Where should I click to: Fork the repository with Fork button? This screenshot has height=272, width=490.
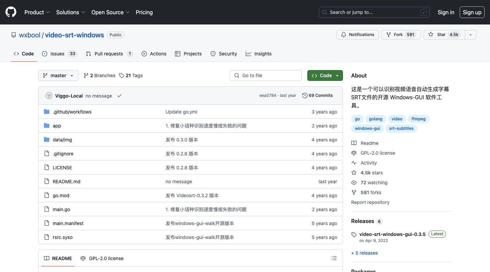click(x=401, y=35)
